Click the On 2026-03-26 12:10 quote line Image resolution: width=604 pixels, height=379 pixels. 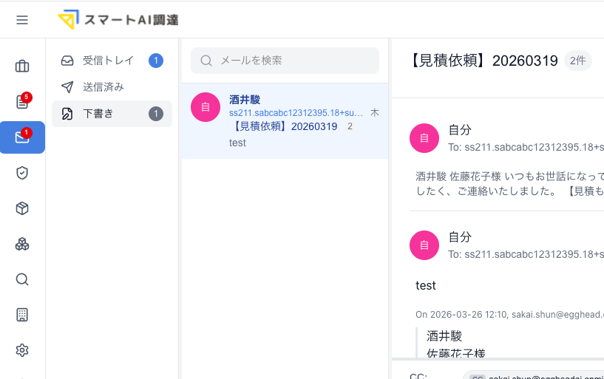pos(509,315)
